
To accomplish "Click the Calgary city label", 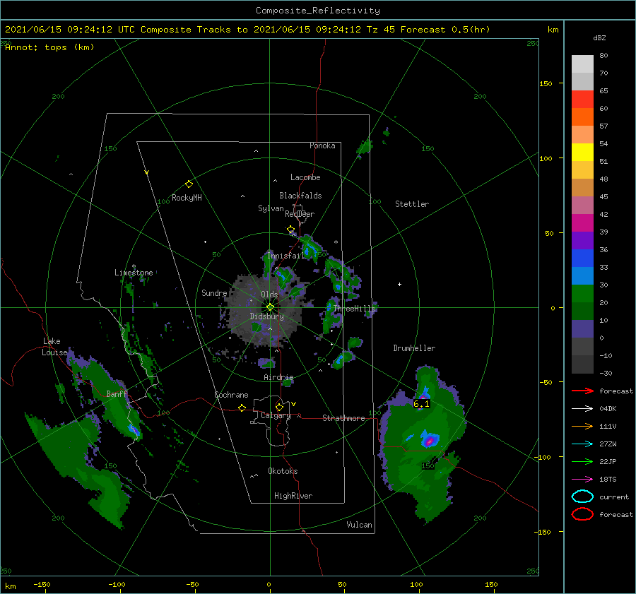I will tap(276, 415).
